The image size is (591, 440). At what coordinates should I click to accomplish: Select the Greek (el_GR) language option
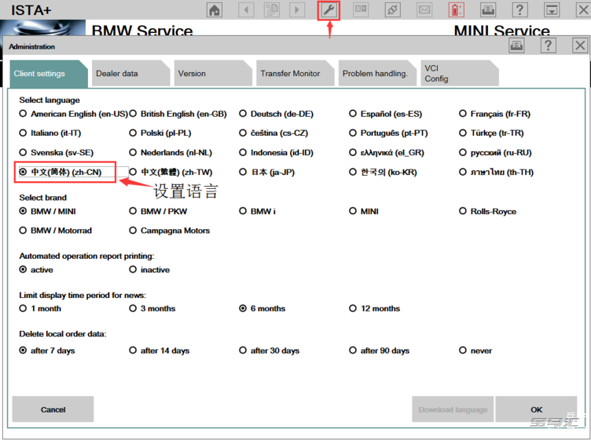[x=387, y=153]
